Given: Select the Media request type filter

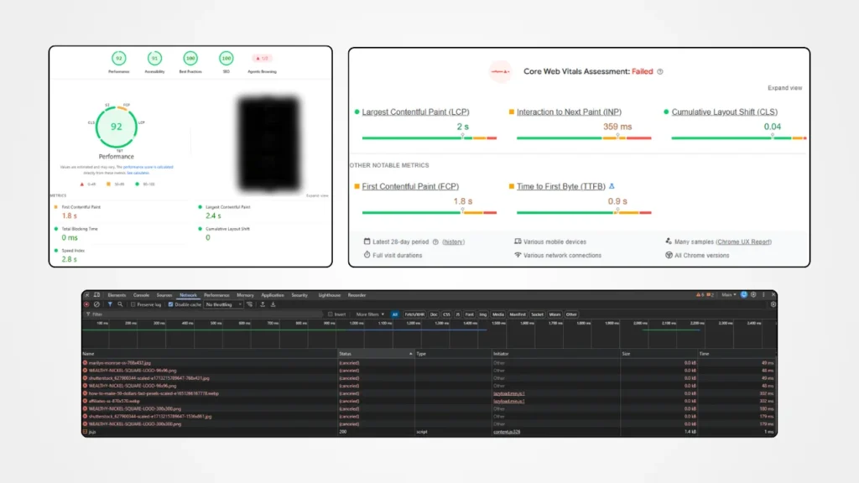Looking at the screenshot, I should [498, 314].
